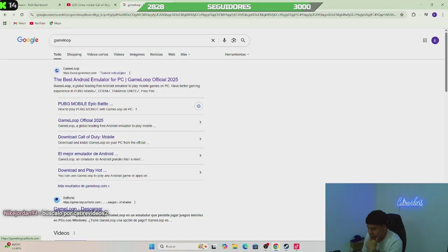Expand the GameLoop Official 2025 sitelink chevron
This screenshot has height=252, width=448.
(x=200, y=122)
